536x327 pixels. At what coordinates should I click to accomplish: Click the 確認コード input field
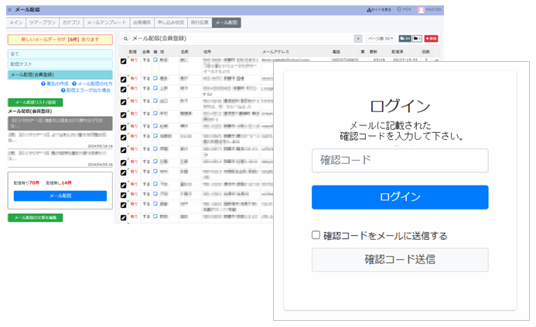400,161
